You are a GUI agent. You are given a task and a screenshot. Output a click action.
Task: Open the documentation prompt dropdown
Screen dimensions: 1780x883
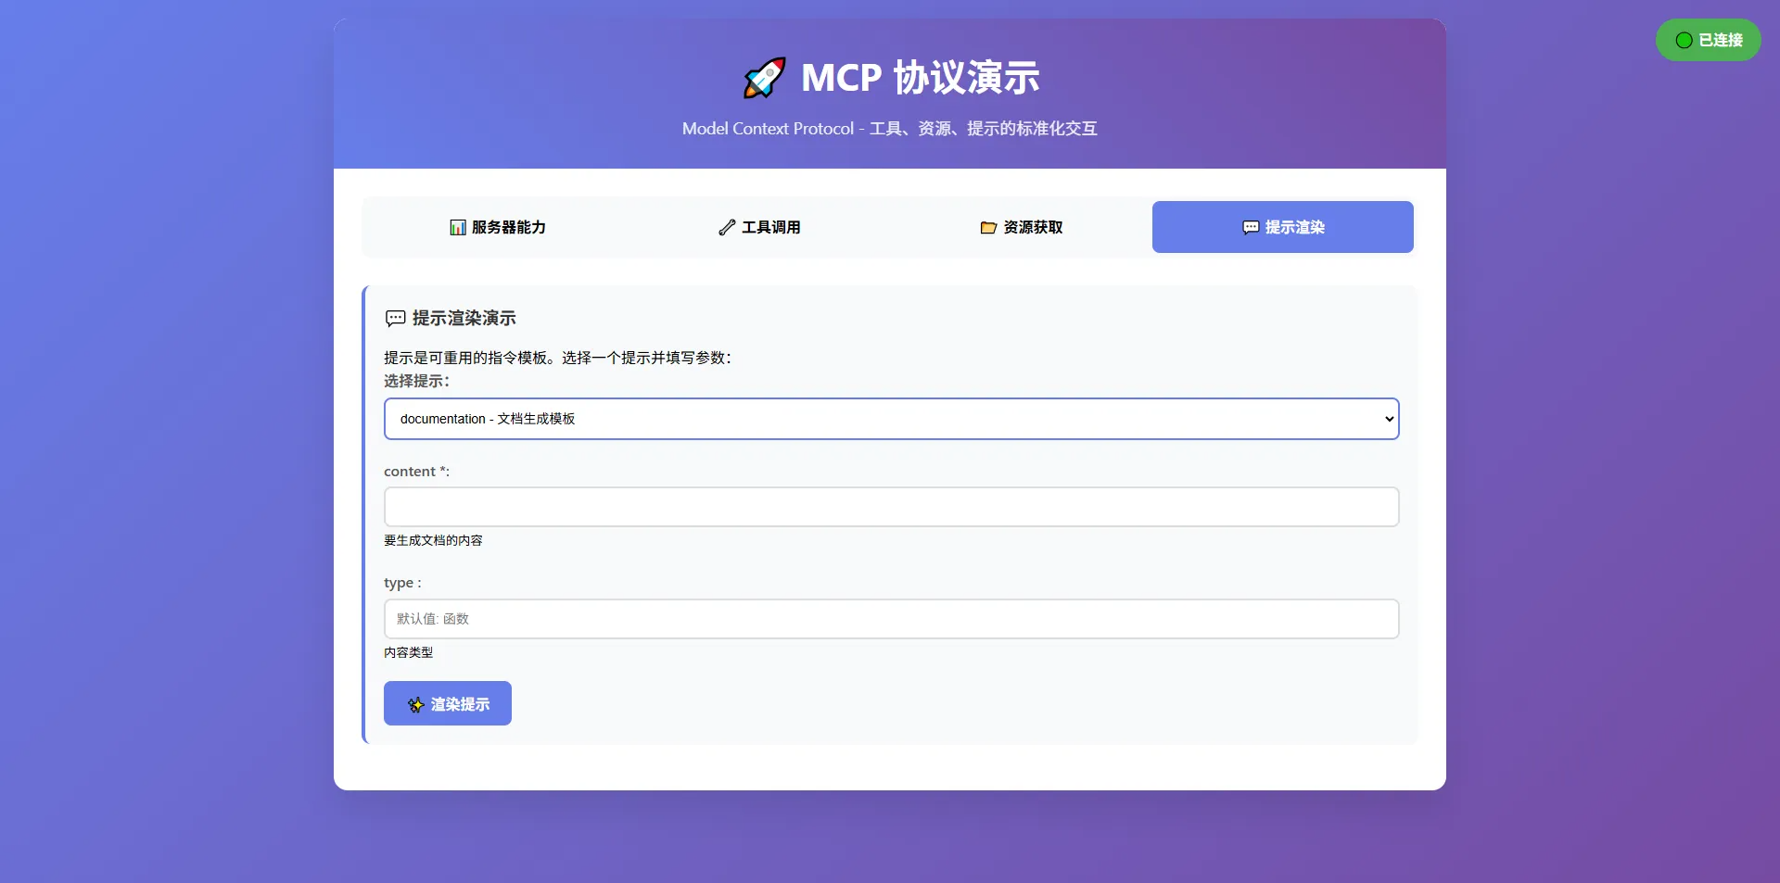[891, 419]
